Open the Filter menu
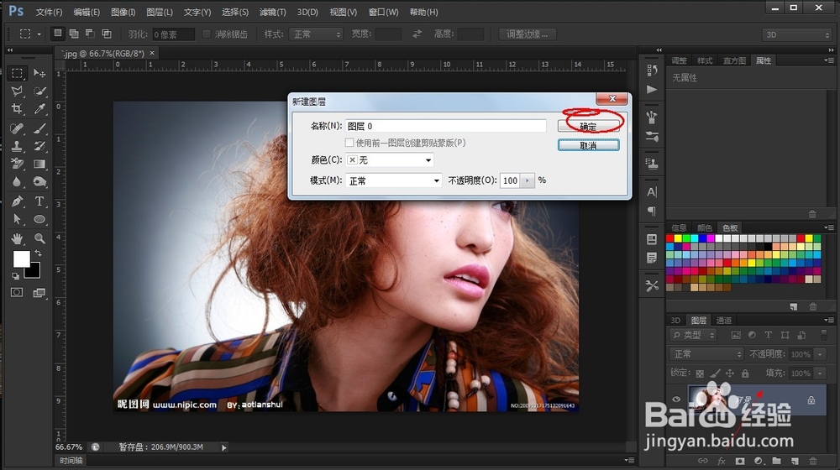Screen dimensions: 840x470 click(x=272, y=12)
